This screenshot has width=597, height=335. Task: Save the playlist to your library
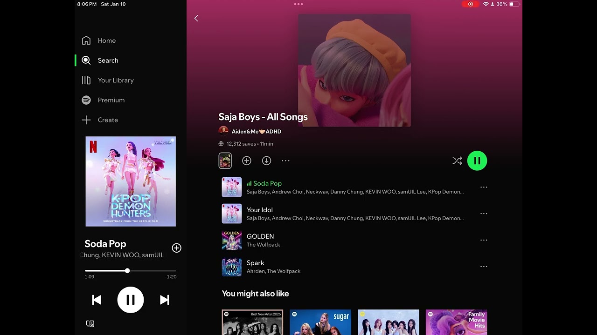click(247, 161)
